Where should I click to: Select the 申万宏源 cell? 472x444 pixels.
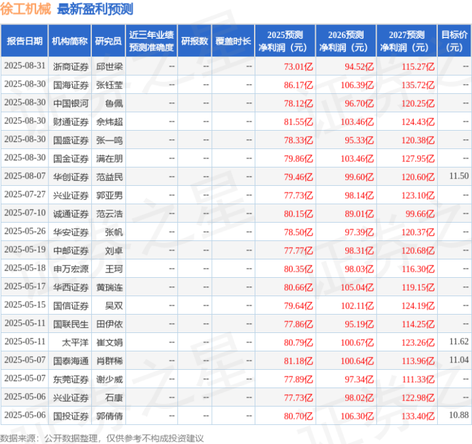[71, 269]
